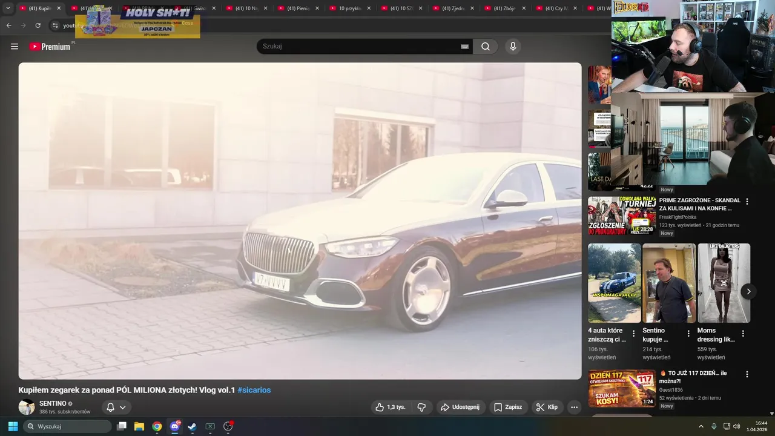Click the main video player

tap(300, 221)
